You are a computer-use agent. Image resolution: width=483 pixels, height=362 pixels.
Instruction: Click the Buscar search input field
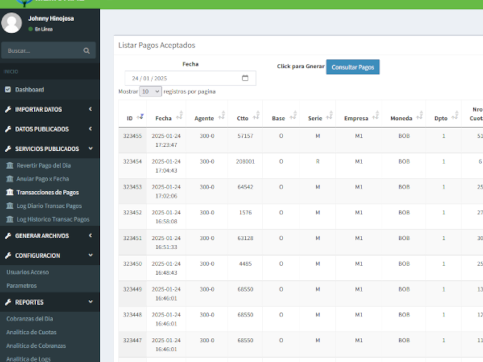pyautogui.click(x=42, y=51)
